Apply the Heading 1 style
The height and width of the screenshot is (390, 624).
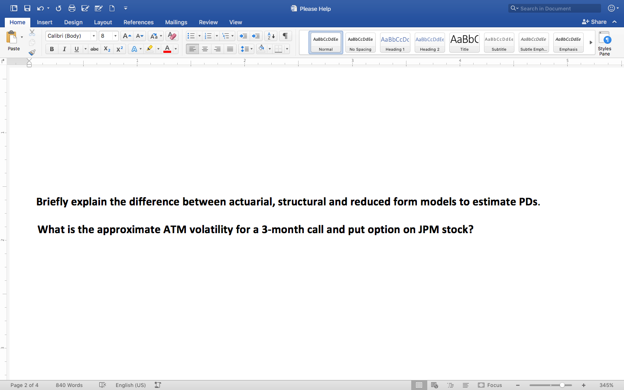(395, 42)
